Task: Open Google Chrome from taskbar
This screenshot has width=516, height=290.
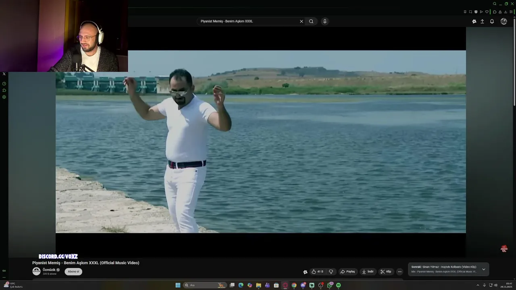Action: click(294, 285)
